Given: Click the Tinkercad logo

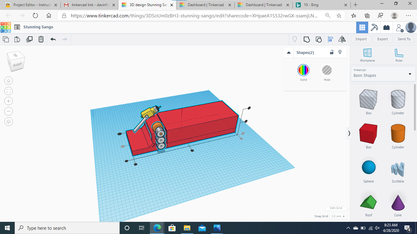Looking at the screenshot, I should pyautogui.click(x=5, y=27).
